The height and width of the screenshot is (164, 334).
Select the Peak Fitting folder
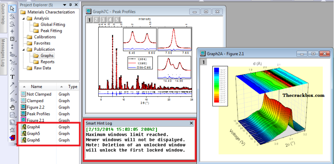(51, 31)
